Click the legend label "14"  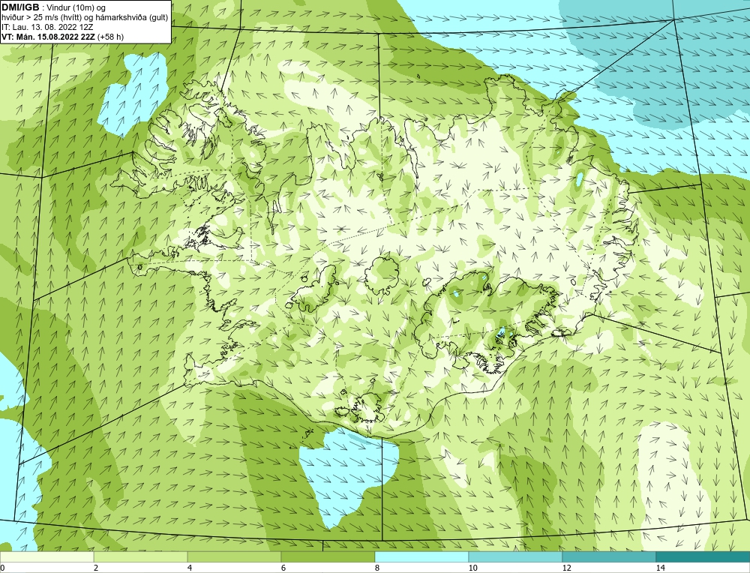point(660,568)
